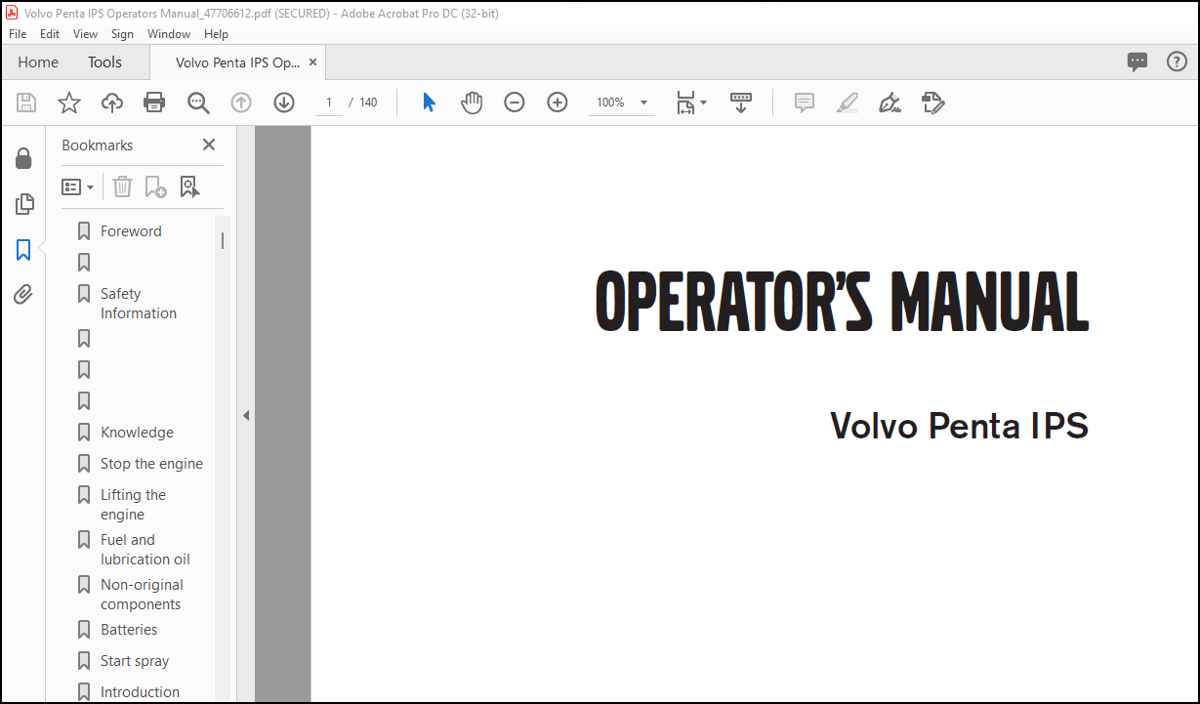Delete the selected bookmark
1200x704 pixels.
122,186
